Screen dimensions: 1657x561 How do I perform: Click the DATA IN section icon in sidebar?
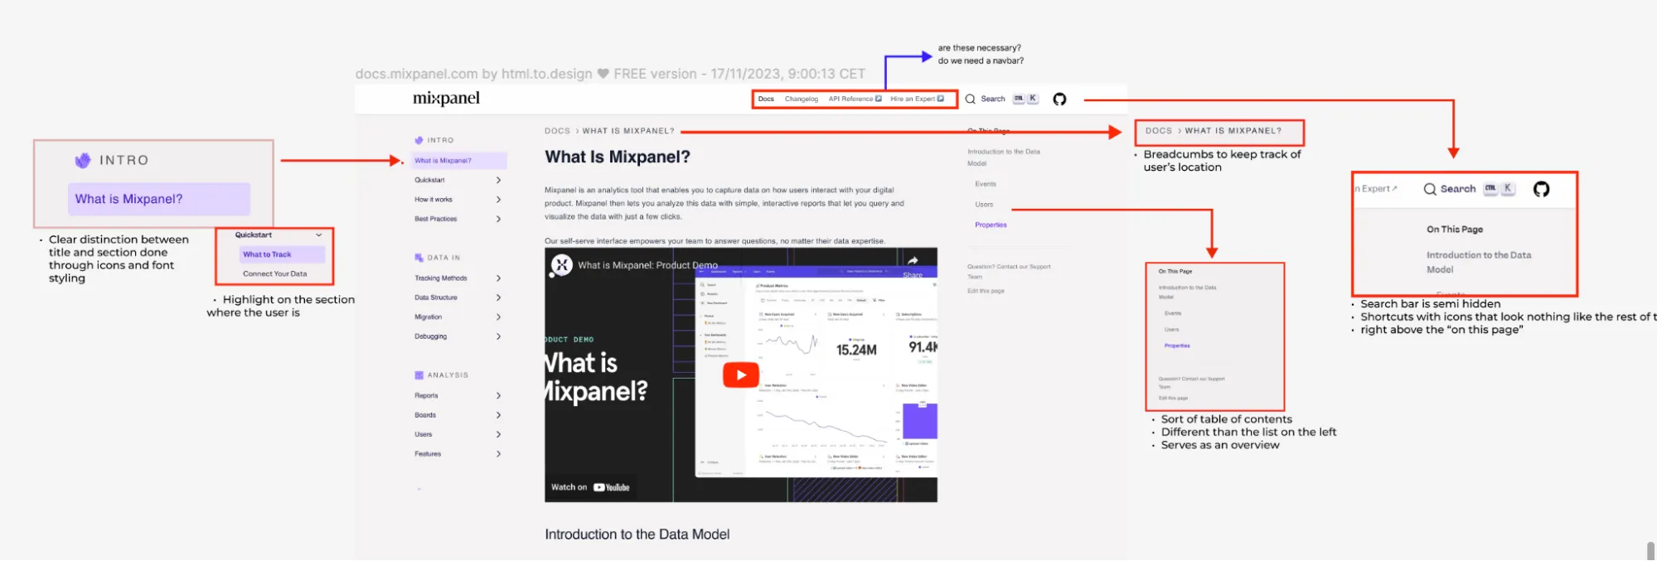[x=419, y=258]
